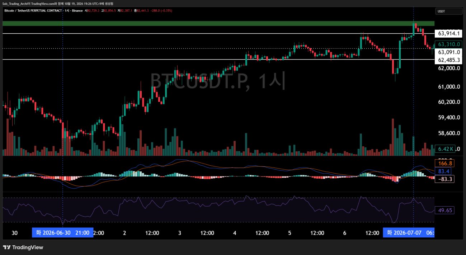The width and height of the screenshot is (466, 255).
Task: Click the 63,091.0 price label
Action: point(449,52)
